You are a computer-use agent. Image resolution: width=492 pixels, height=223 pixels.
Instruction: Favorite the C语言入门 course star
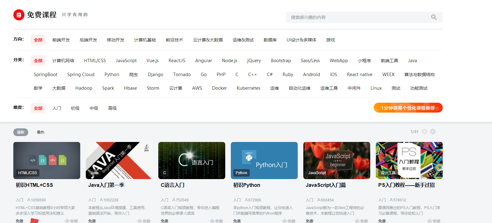tap(212, 221)
